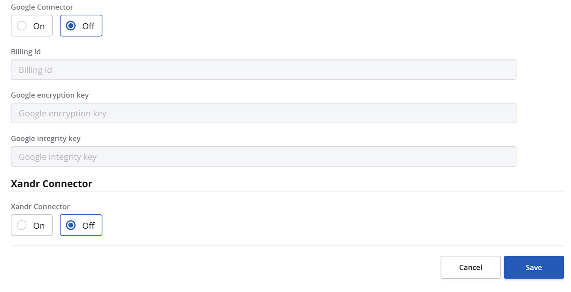Click the Google integrity key label
This screenshot has width=571, height=292.
(x=46, y=138)
